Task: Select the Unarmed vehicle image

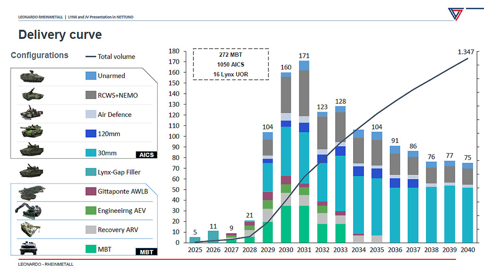Action: coord(32,76)
